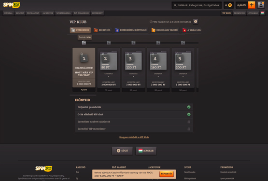Screen dimensions: 268x181
Task: Select VIP Klub in the top navigation
Action: [226, 13]
